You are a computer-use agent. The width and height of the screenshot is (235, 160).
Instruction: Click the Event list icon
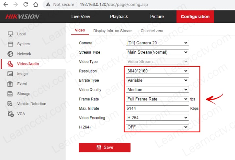(x=10, y=84)
